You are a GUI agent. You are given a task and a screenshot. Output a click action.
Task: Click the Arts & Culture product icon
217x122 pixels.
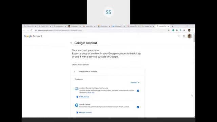click(x=77, y=105)
